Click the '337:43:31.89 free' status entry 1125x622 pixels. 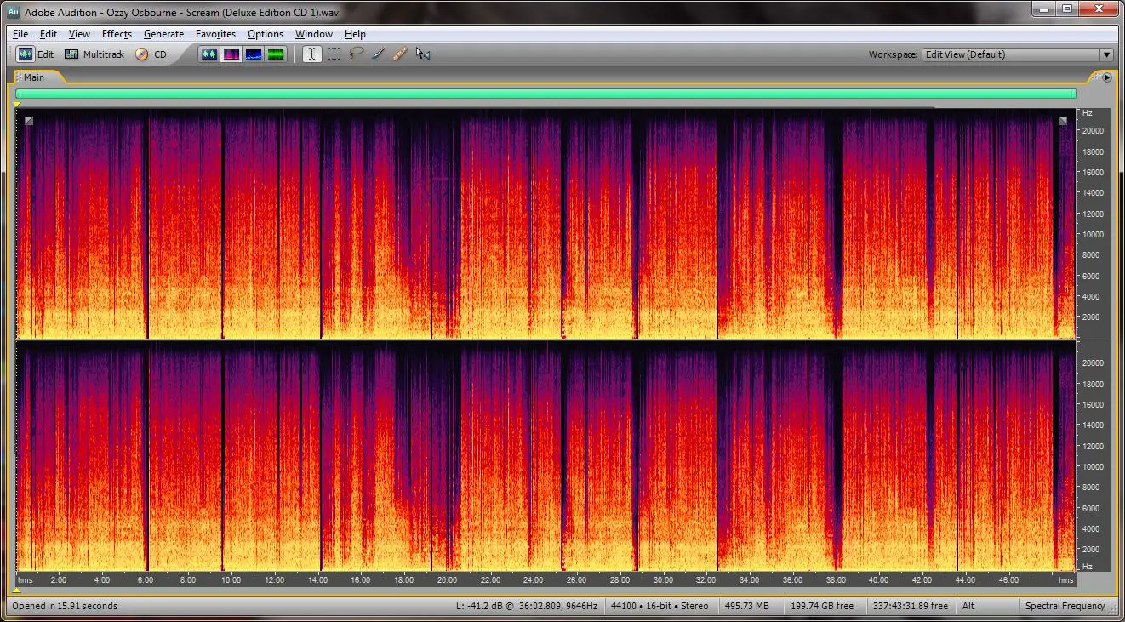(910, 606)
